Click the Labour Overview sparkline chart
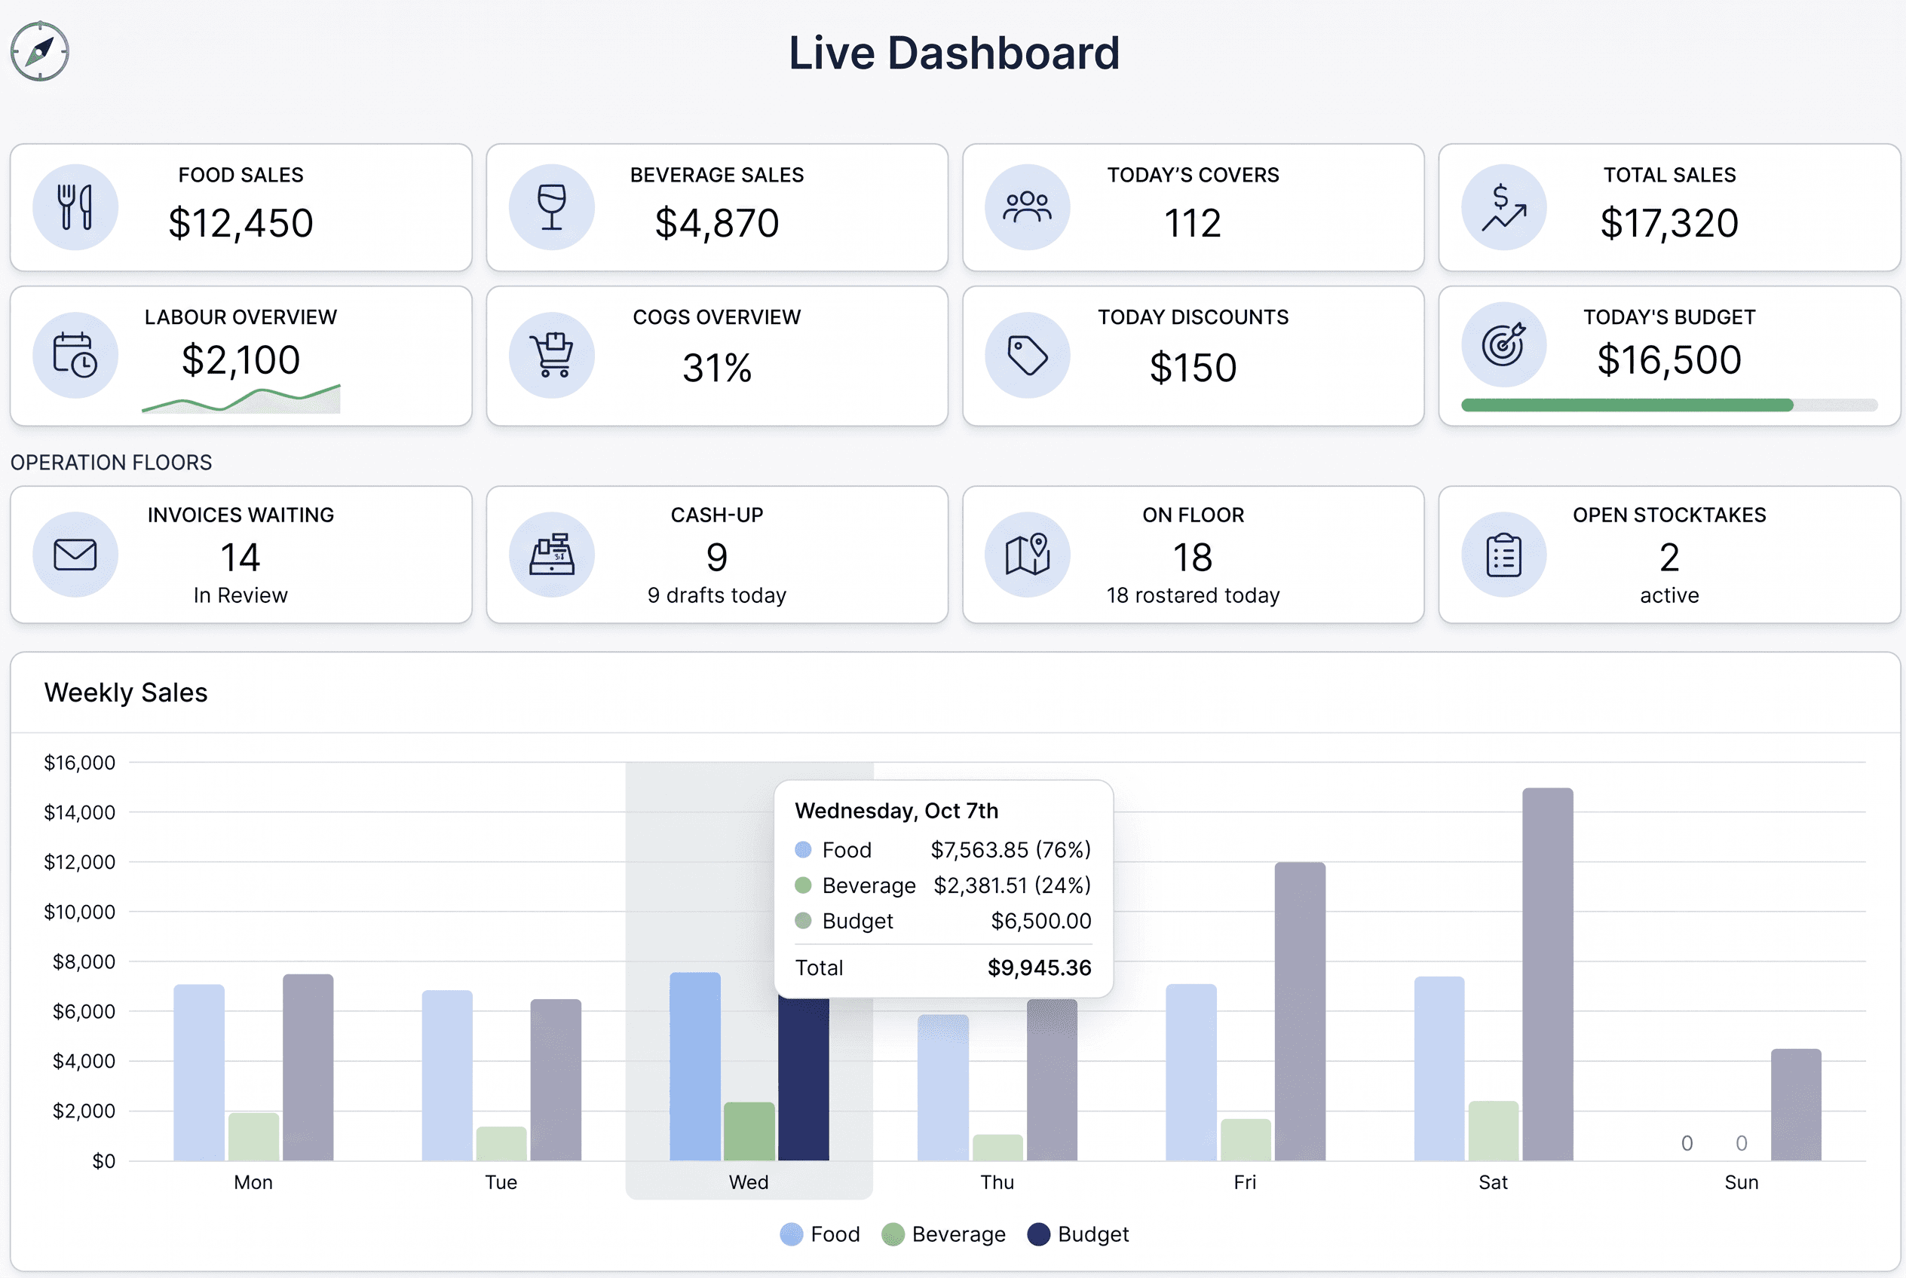The height and width of the screenshot is (1278, 1906). point(241,399)
